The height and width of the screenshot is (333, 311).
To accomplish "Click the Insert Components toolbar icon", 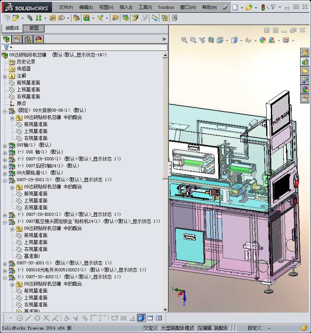I will (x=16, y=18).
